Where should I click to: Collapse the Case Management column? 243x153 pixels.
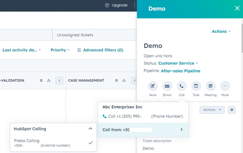[134, 81]
